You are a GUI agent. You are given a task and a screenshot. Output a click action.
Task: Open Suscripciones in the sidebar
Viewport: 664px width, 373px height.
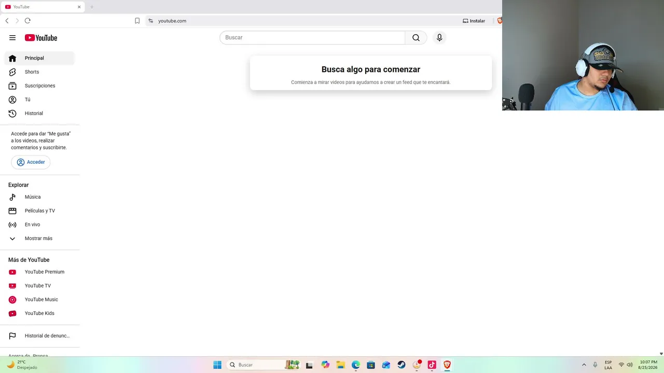point(40,85)
